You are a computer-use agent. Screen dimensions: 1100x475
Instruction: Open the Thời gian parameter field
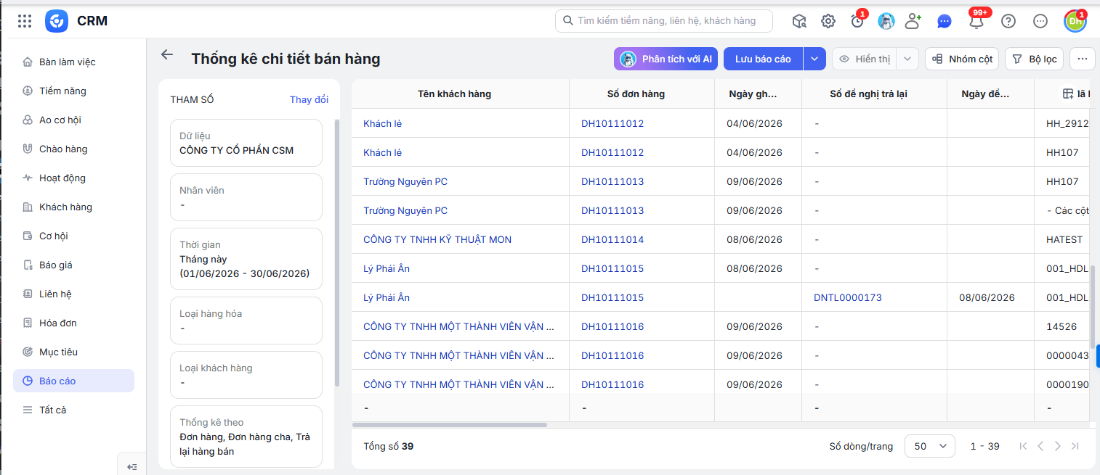(246, 259)
